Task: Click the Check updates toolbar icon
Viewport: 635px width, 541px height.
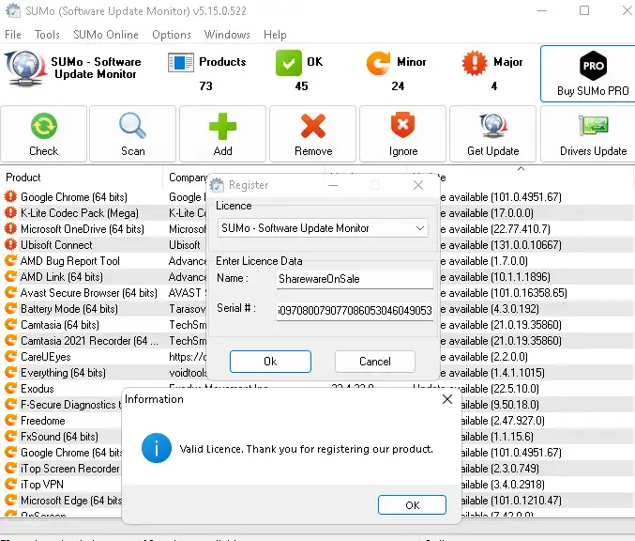Action: (x=43, y=127)
